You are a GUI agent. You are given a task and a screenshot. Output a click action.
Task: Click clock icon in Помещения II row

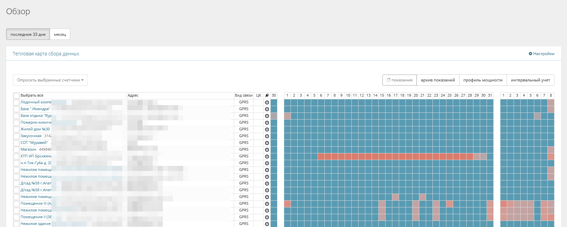coord(267,217)
